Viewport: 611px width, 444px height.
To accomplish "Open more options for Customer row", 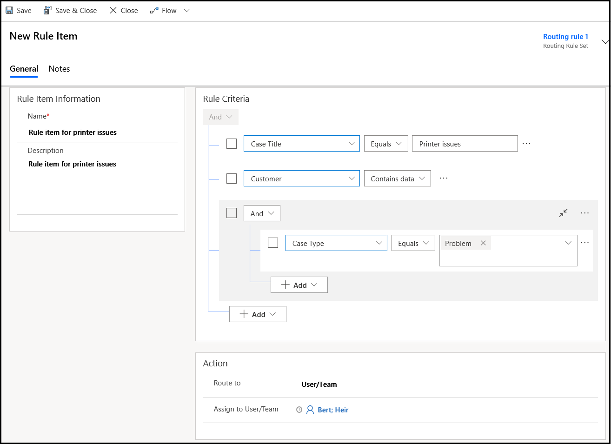I will pyautogui.click(x=444, y=178).
